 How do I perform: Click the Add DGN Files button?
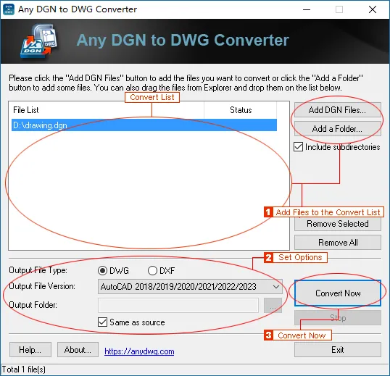[x=338, y=110]
